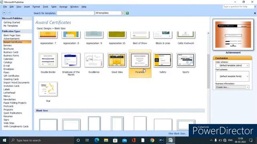The width and height of the screenshot is (257, 144).
Task: Jump to Blank Sizes via header link
Action: coord(60,28)
